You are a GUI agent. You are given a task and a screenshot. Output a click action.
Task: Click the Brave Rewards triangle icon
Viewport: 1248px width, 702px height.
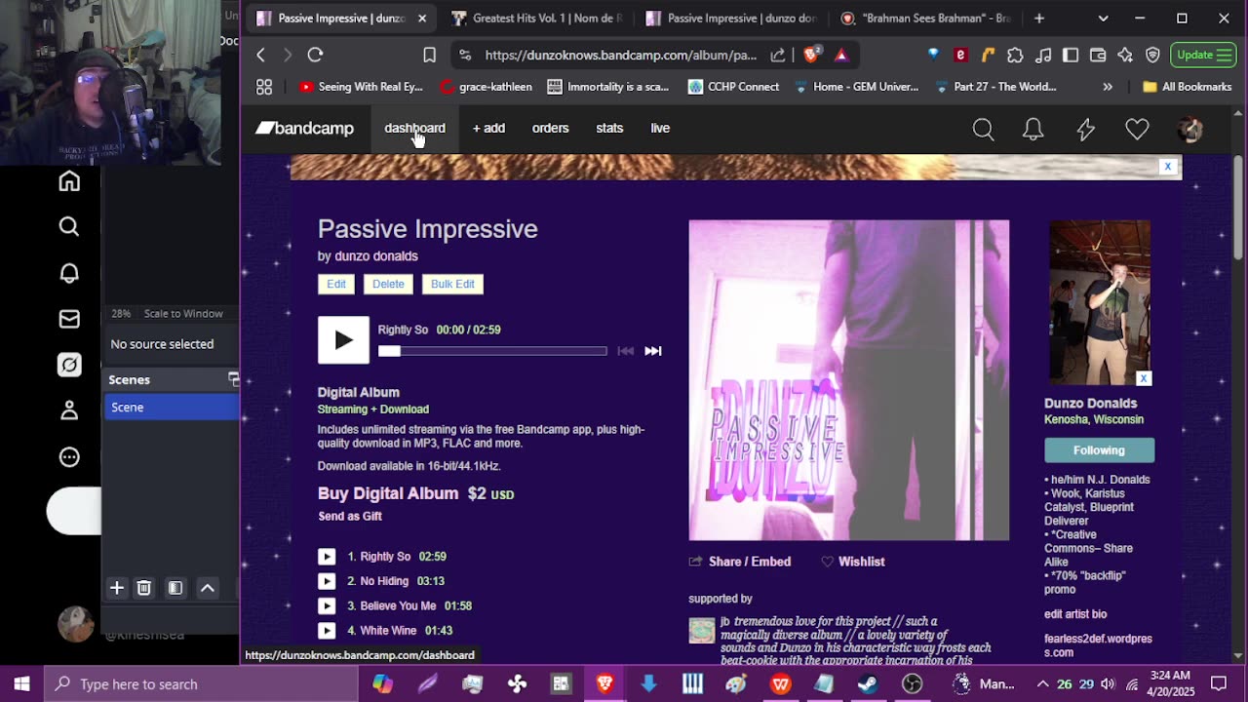[x=841, y=55]
